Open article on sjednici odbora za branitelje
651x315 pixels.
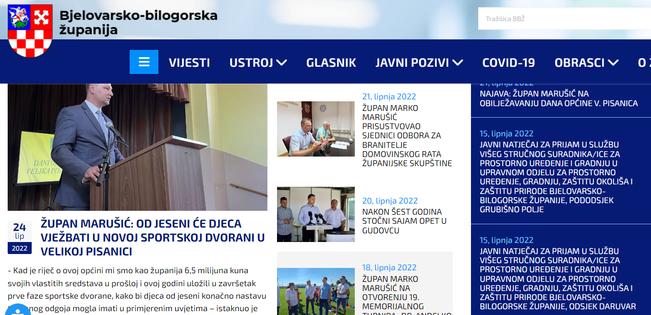pyautogui.click(x=407, y=135)
